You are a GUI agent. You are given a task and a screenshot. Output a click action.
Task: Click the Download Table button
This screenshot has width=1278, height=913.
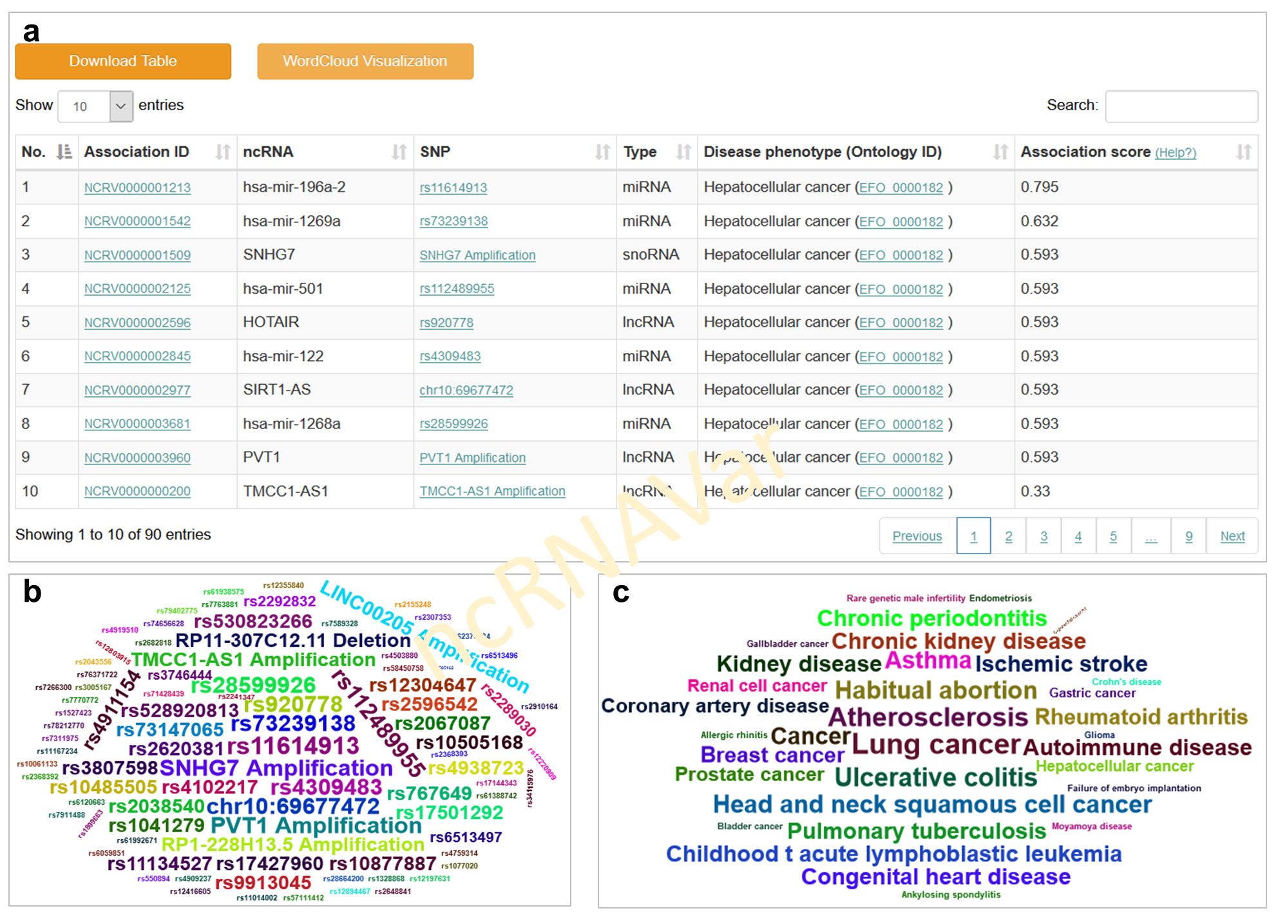coord(123,61)
